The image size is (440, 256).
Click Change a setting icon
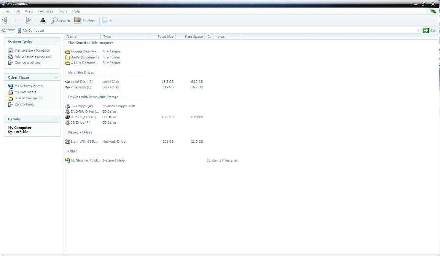click(x=10, y=63)
